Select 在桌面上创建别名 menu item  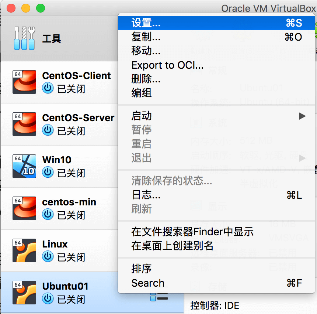[216, 246]
